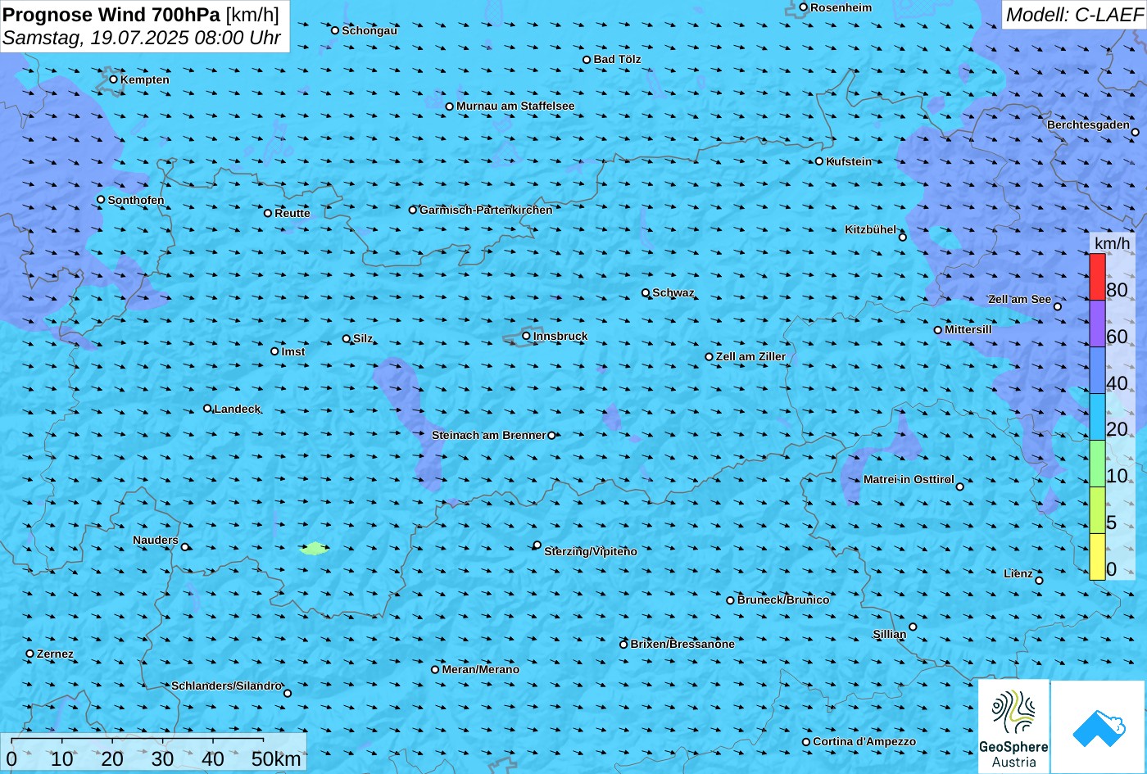Click the yellow 0 km/h legend color
Image resolution: width=1147 pixels, height=774 pixels.
(x=1097, y=557)
